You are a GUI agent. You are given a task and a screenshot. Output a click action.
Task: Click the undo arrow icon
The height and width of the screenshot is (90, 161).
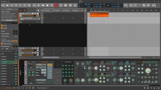click(x=135, y=5)
